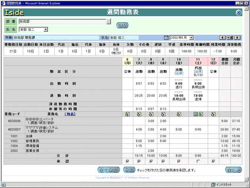The height and width of the screenshot is (188, 250).
Task: Open edit icon for day 6 (月)
Action: [127, 114]
